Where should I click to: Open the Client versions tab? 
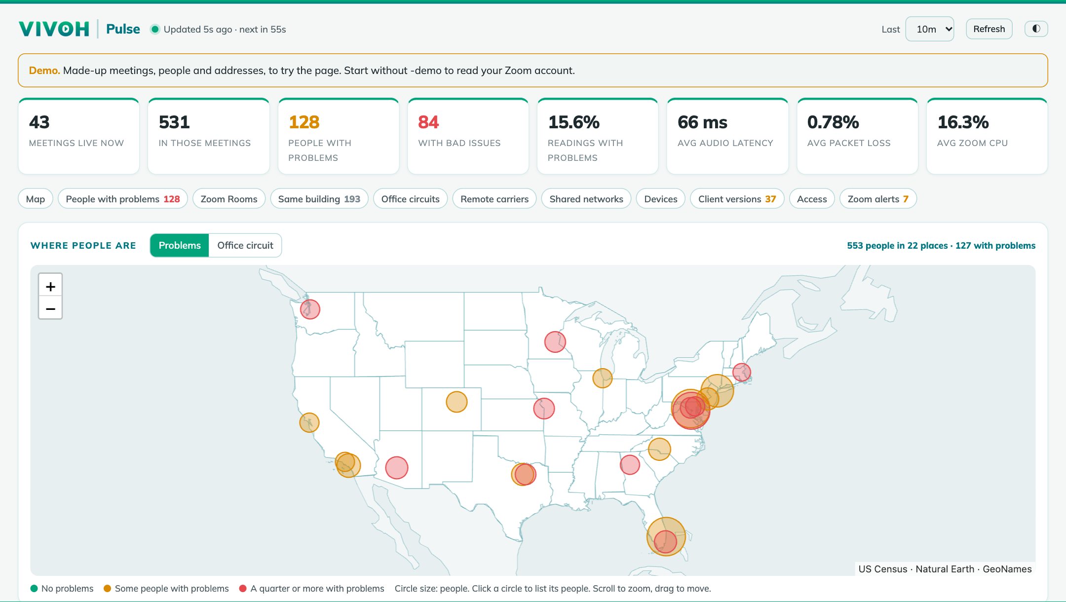click(737, 199)
